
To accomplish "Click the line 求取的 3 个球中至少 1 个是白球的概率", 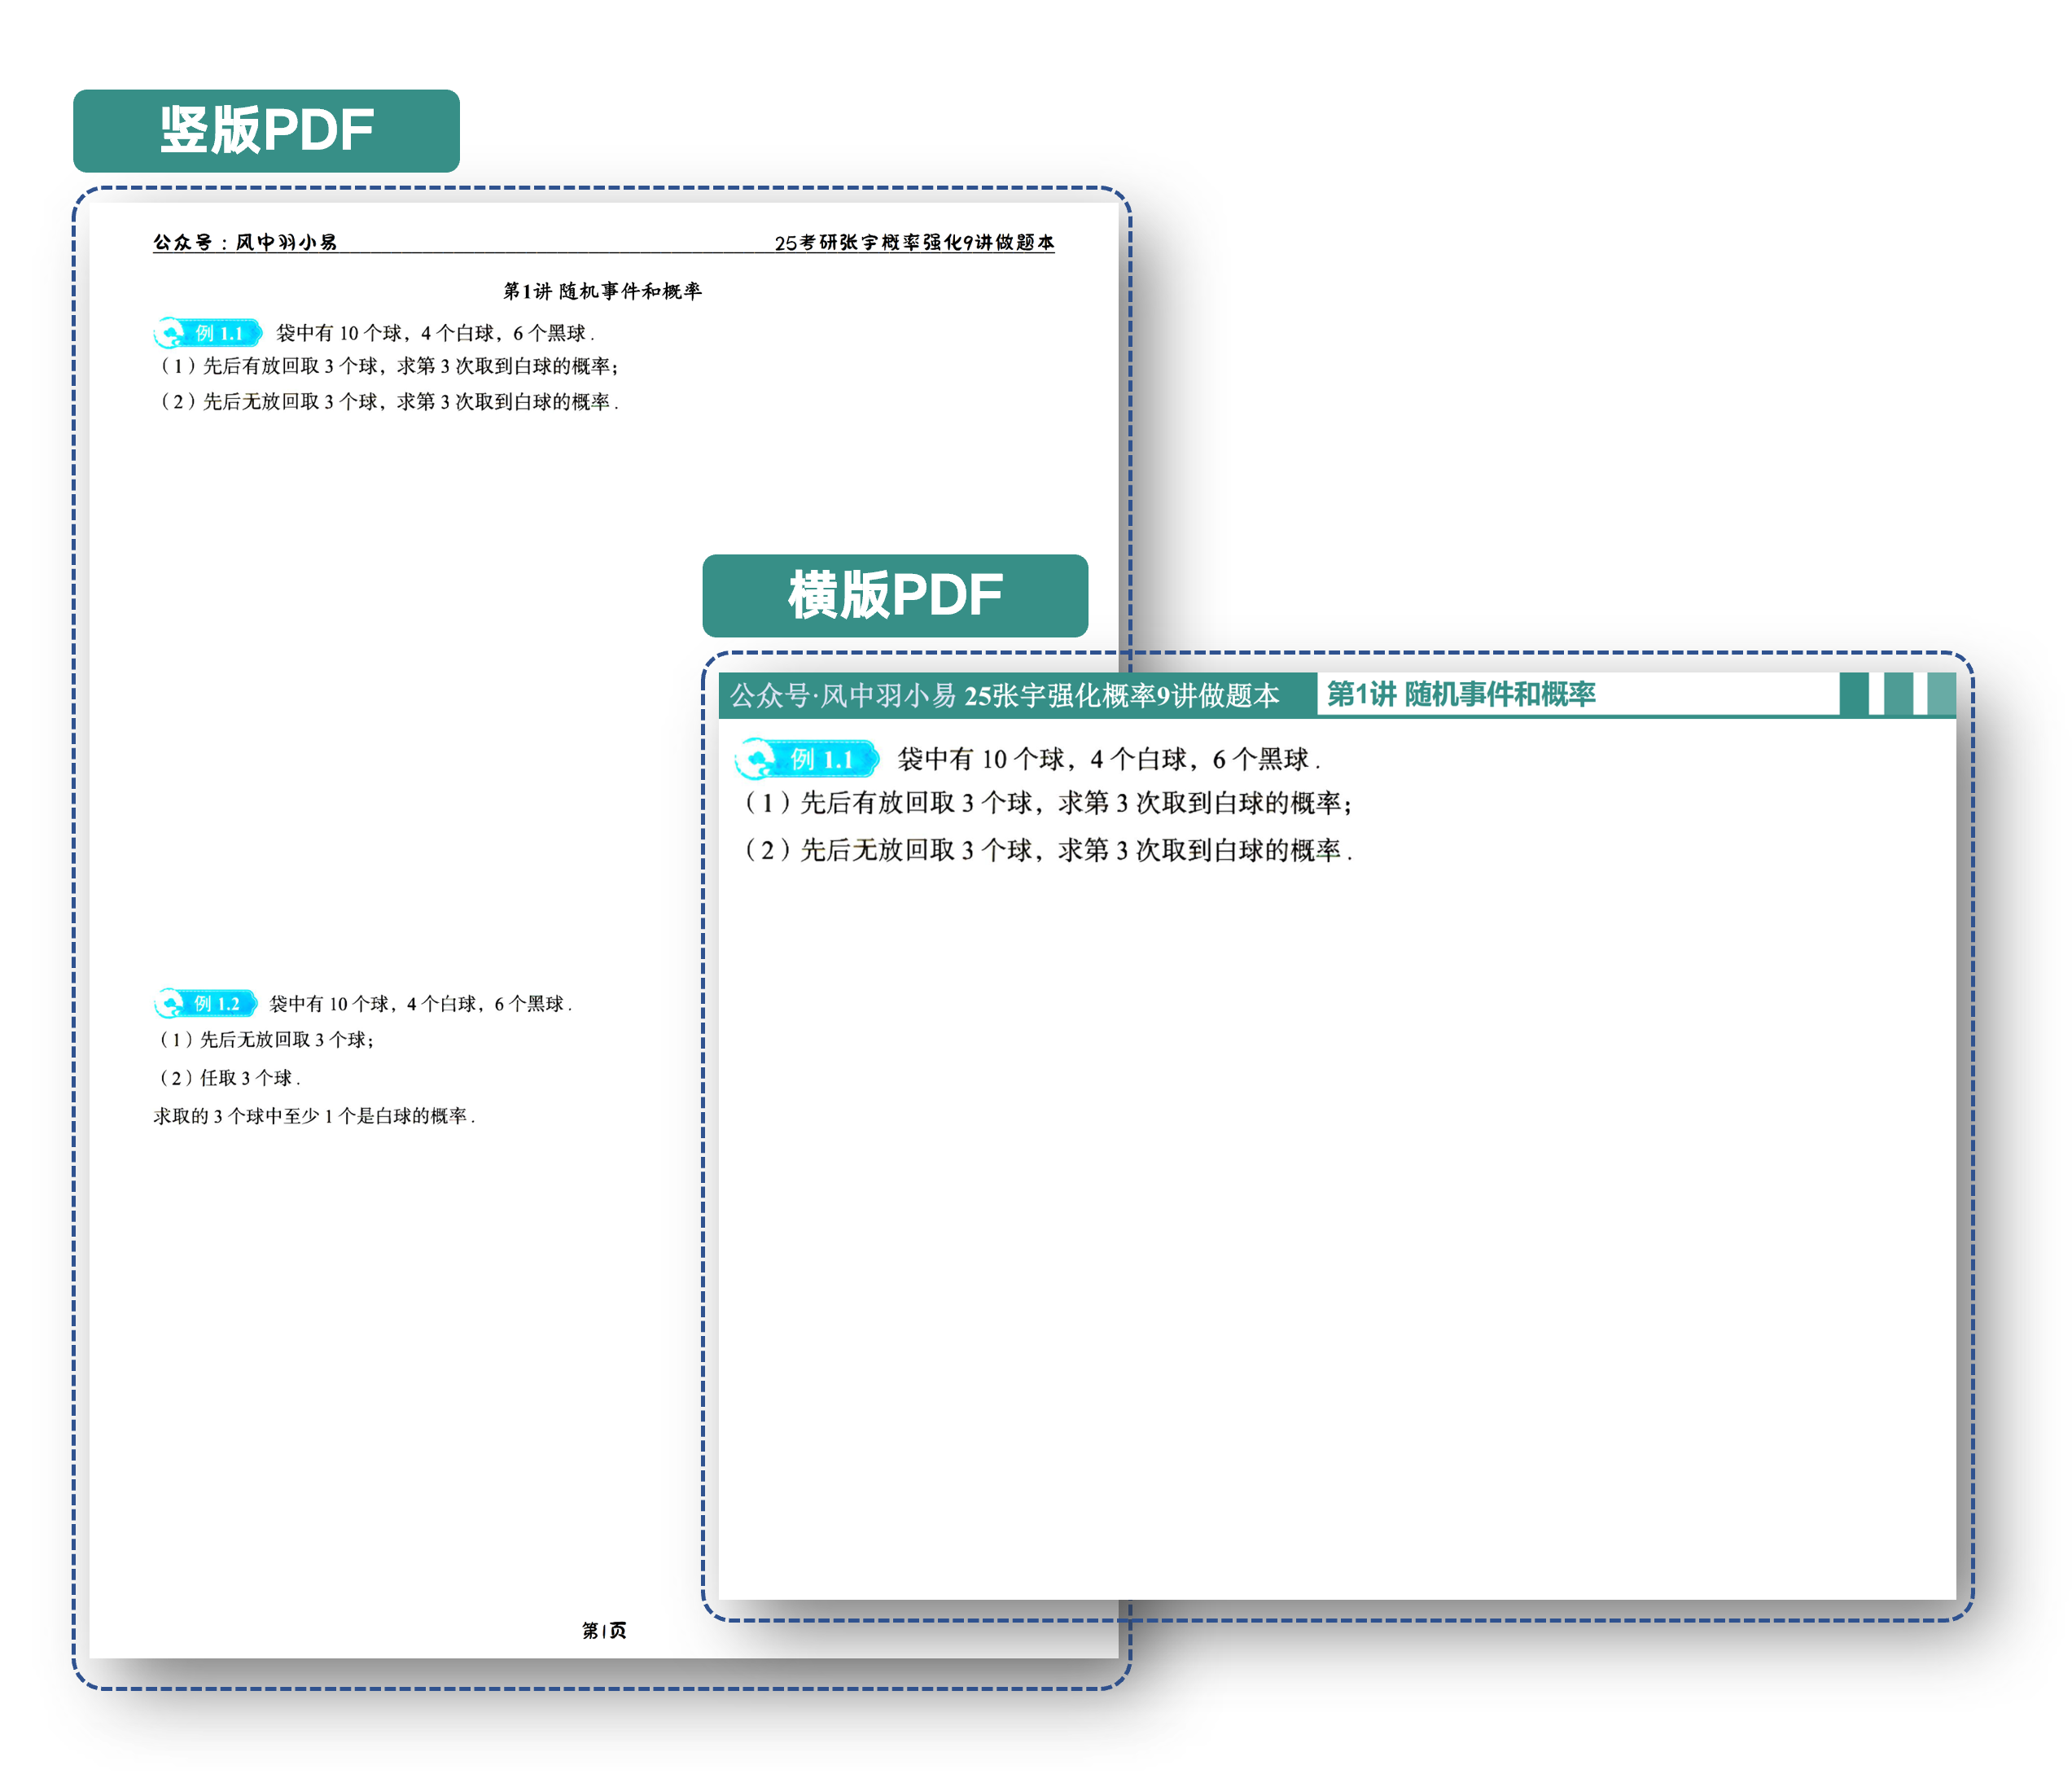I will (314, 1116).
